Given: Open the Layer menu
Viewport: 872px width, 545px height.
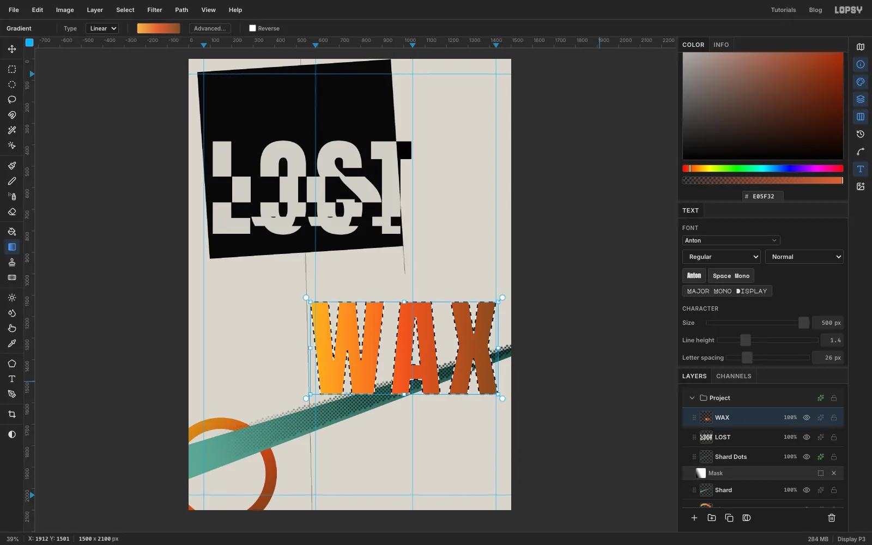Looking at the screenshot, I should (x=95, y=10).
